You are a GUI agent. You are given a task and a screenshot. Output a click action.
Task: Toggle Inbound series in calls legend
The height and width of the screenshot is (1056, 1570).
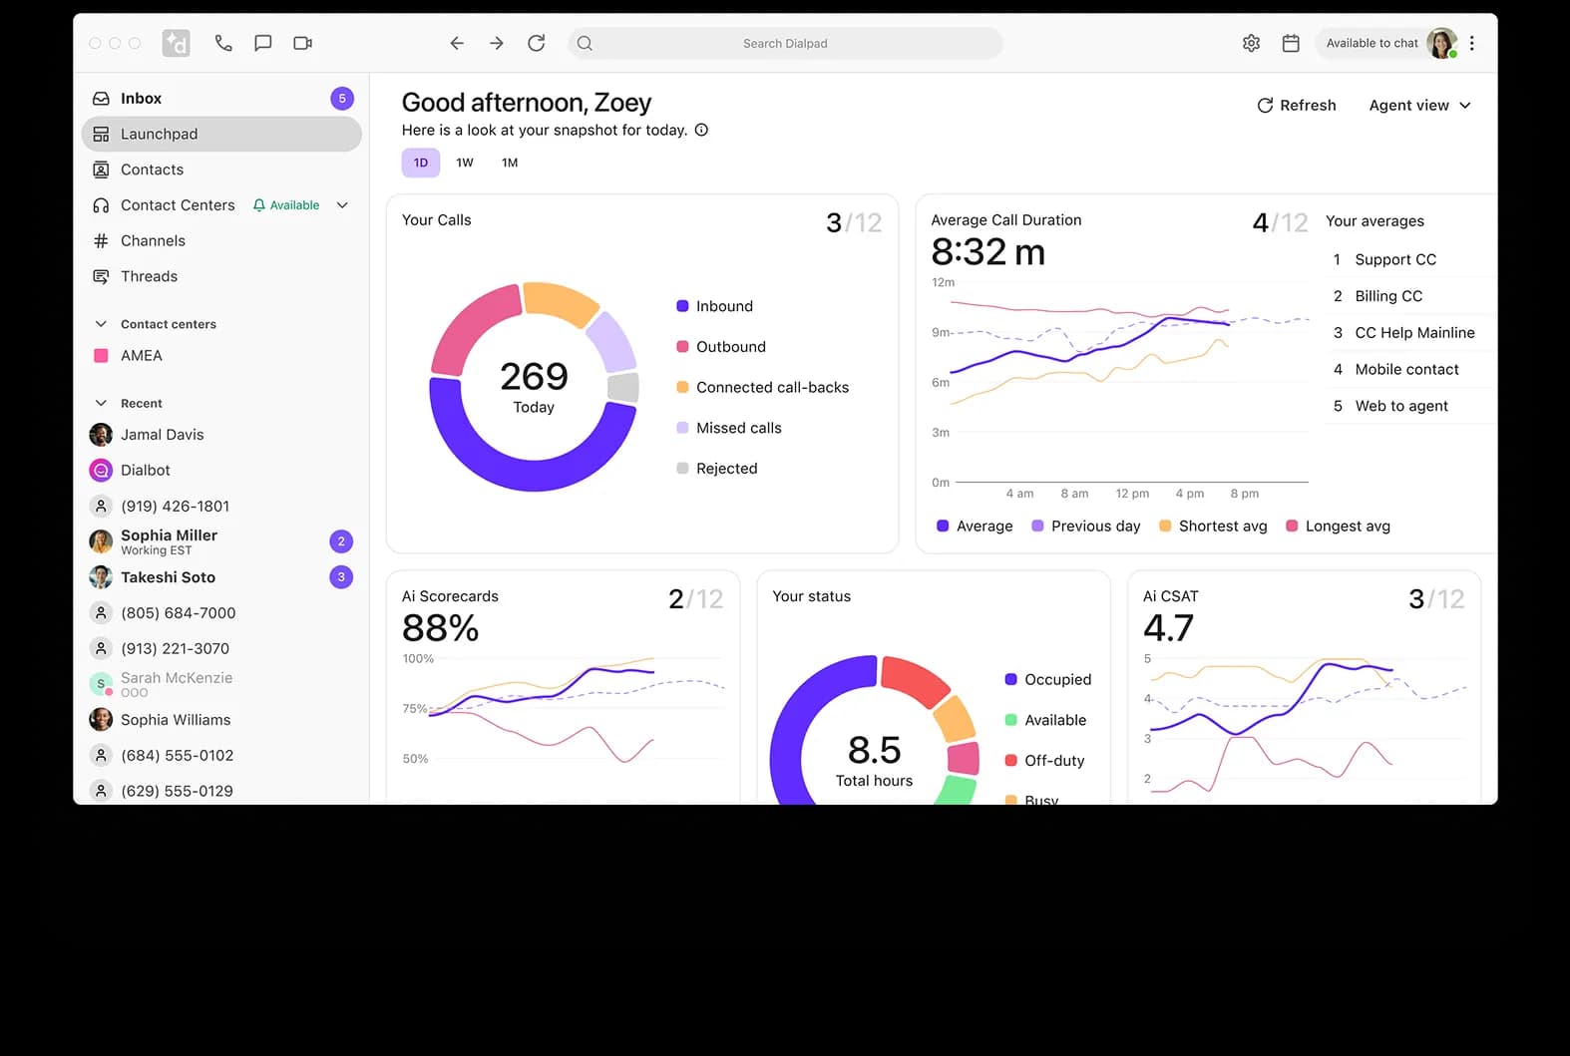[x=714, y=306]
